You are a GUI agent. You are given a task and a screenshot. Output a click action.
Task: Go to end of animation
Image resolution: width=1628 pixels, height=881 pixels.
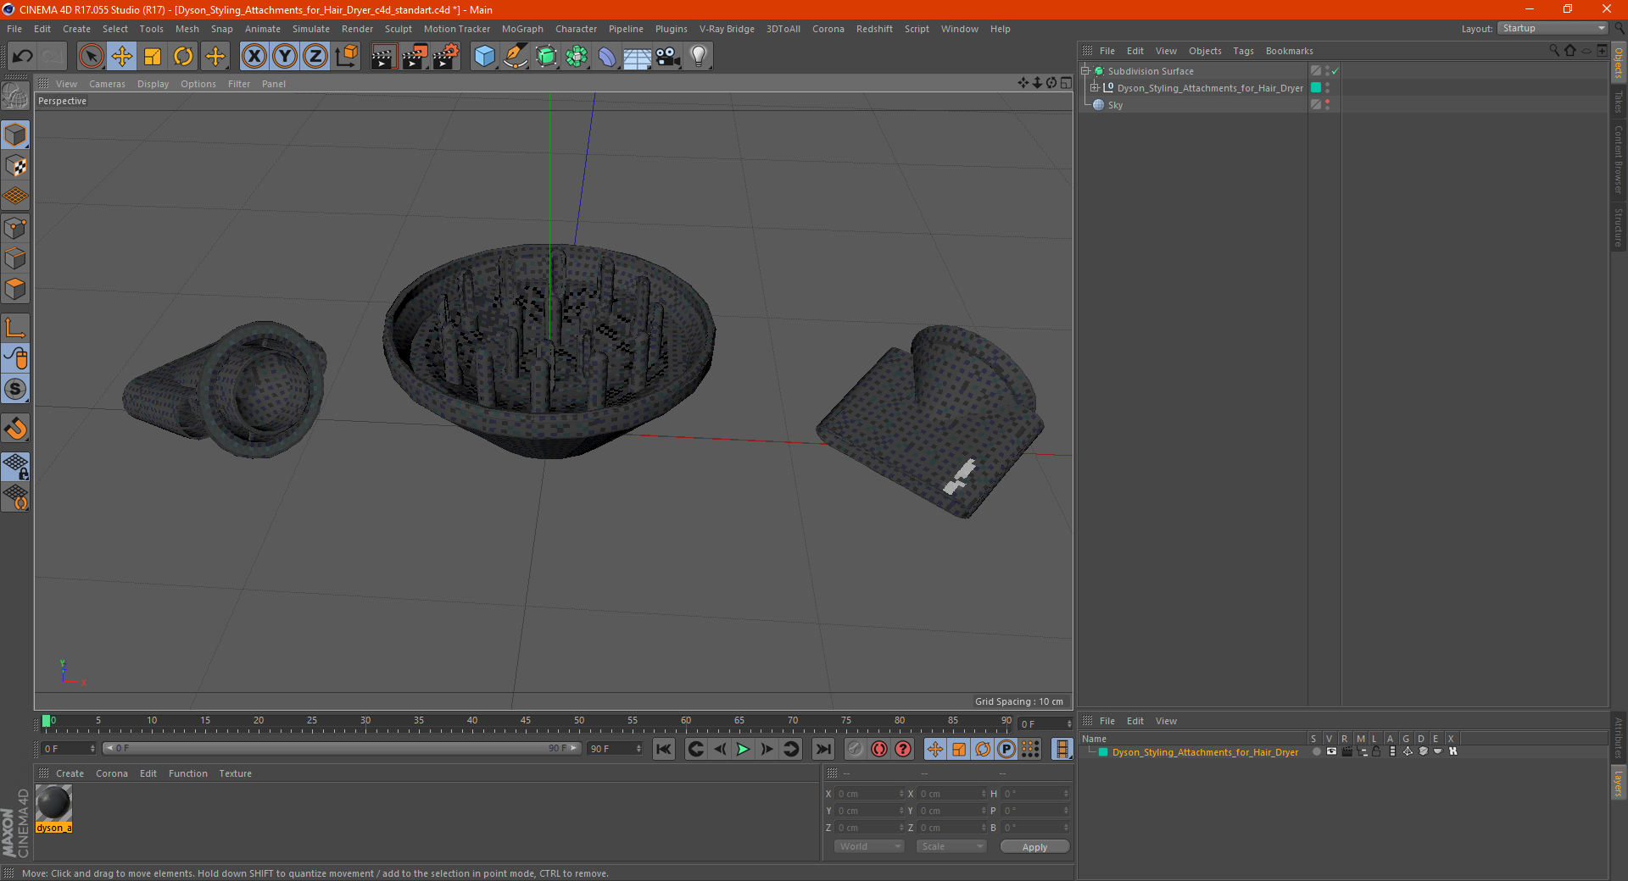tap(823, 749)
